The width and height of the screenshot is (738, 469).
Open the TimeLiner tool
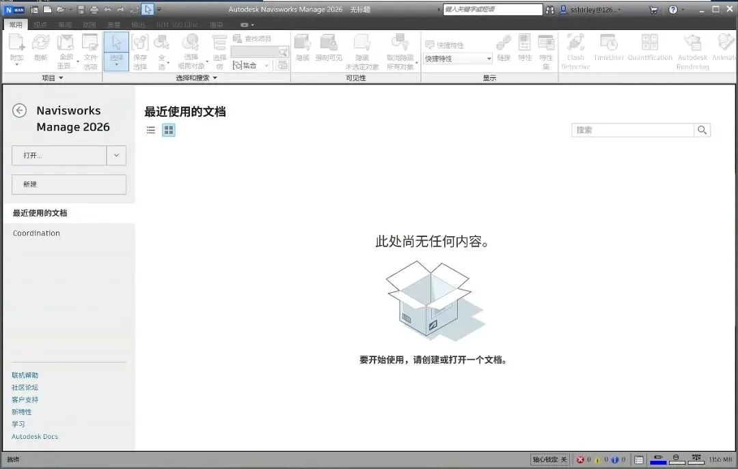(609, 48)
